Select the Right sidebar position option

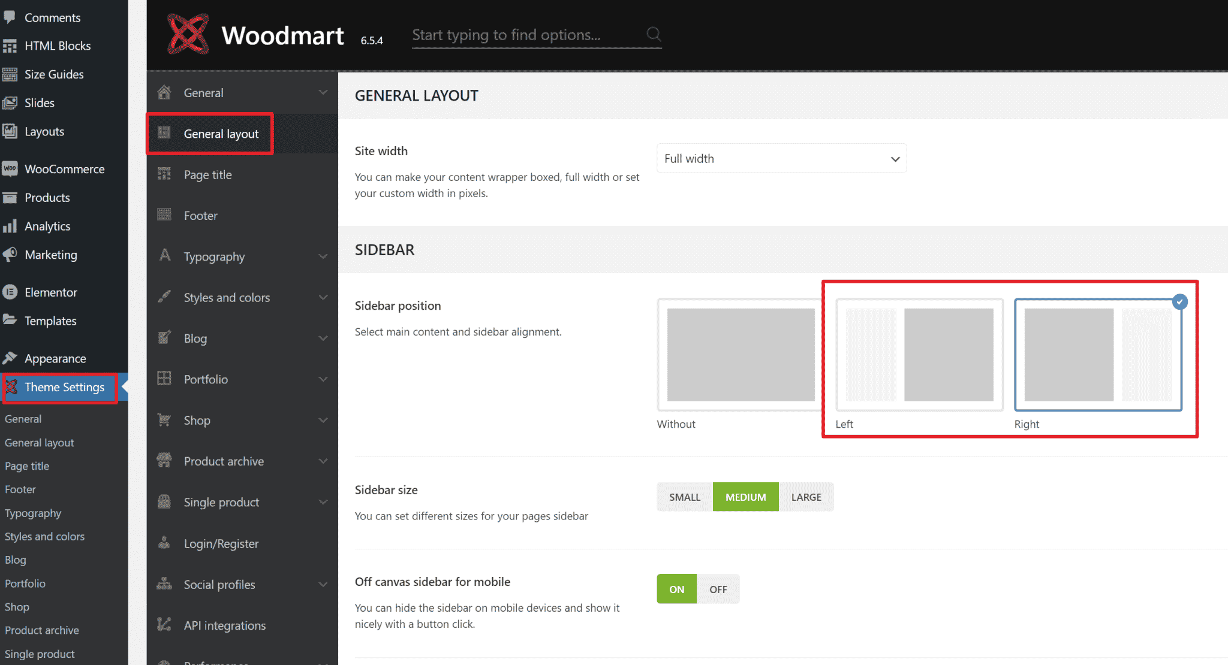click(x=1098, y=355)
